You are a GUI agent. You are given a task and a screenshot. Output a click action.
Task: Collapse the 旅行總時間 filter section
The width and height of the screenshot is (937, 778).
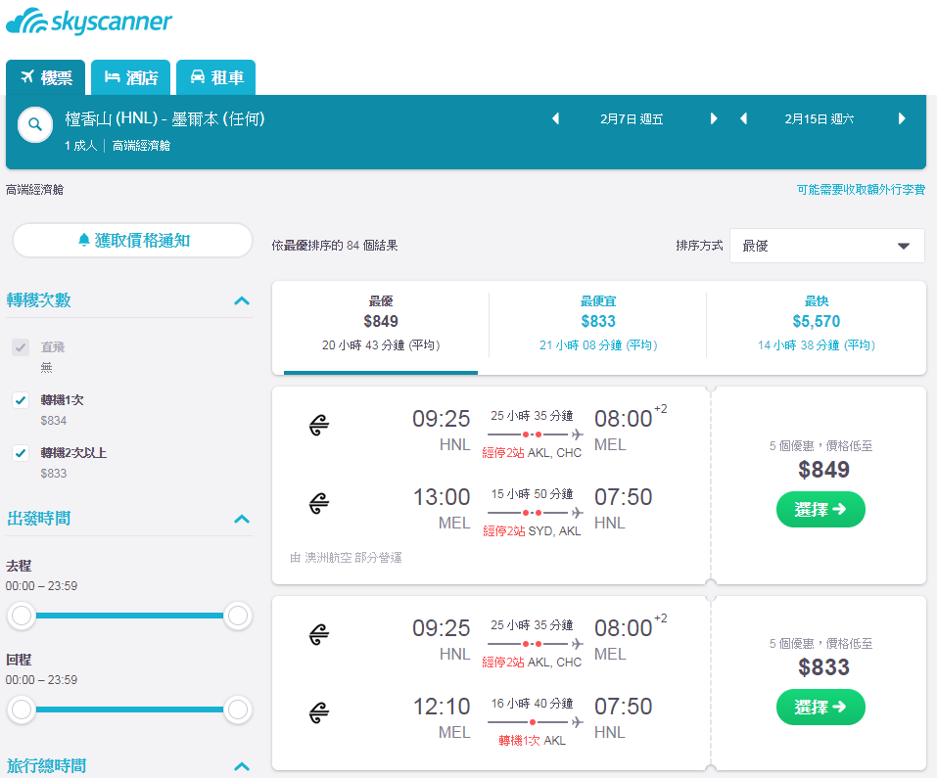point(242,766)
